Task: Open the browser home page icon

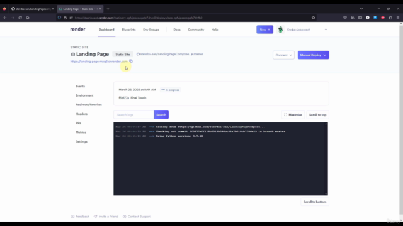Action: [x=28, y=18]
